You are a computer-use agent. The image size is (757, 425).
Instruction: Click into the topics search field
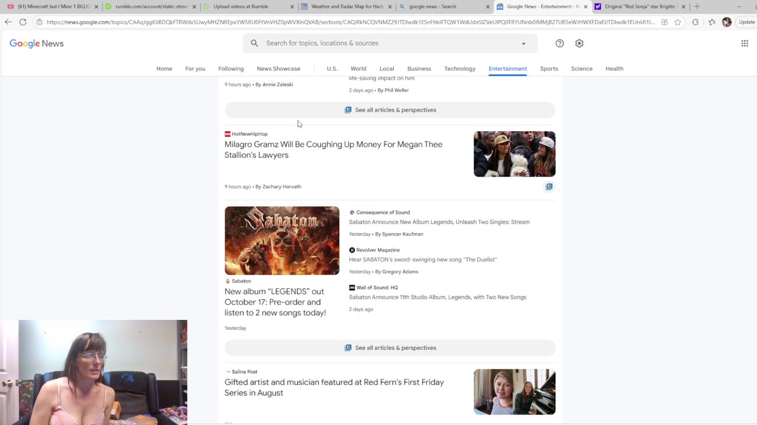pyautogui.click(x=390, y=43)
